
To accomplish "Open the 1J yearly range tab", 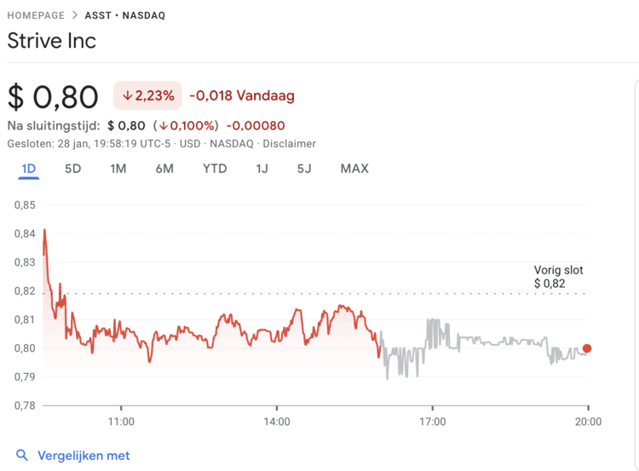I will pyautogui.click(x=262, y=169).
